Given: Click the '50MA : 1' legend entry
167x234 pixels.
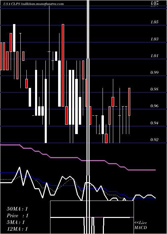Looking at the screenshot, I should (17, 209).
